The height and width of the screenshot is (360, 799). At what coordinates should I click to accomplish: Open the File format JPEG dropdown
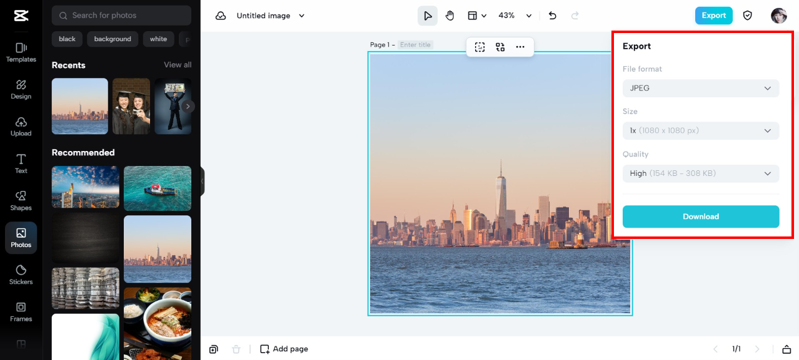click(701, 88)
